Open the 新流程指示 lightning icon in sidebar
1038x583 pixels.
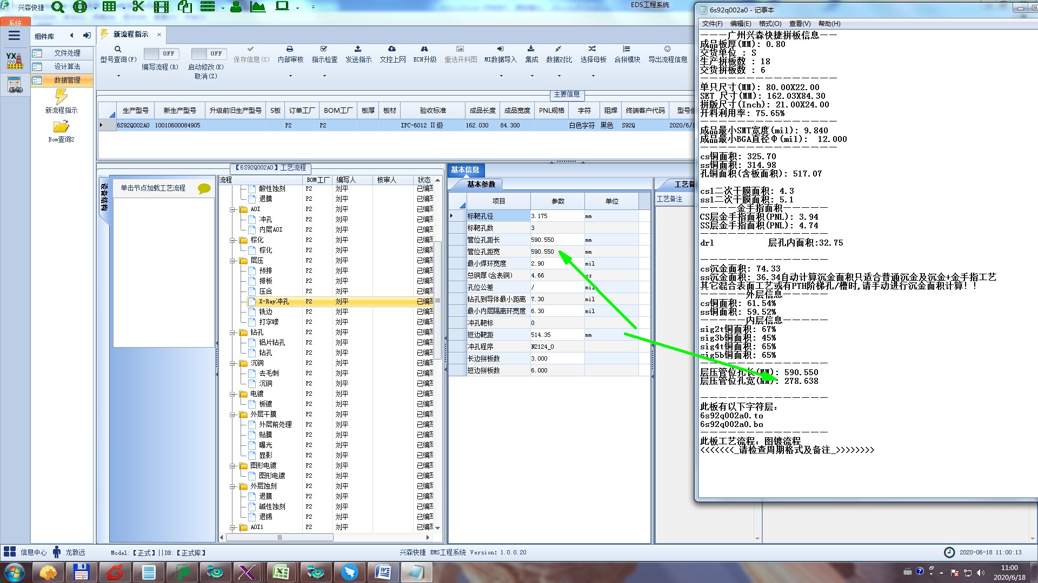(x=61, y=97)
